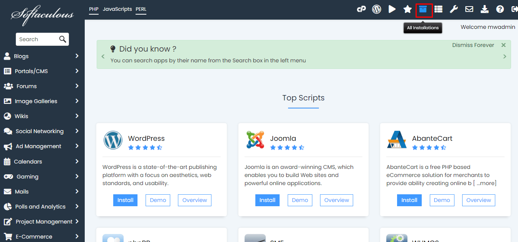Open the WordPress Manager icon in top bar
Viewport: 518px width, 242px height.
(377, 9)
